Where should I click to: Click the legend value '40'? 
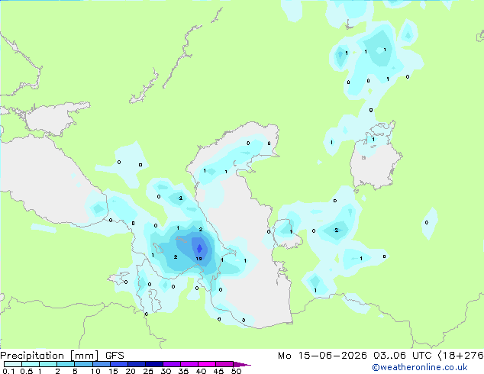(x=201, y=371)
